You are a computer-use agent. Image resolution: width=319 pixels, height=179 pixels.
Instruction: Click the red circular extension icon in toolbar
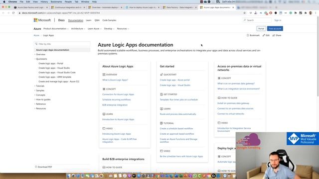pos(271,13)
